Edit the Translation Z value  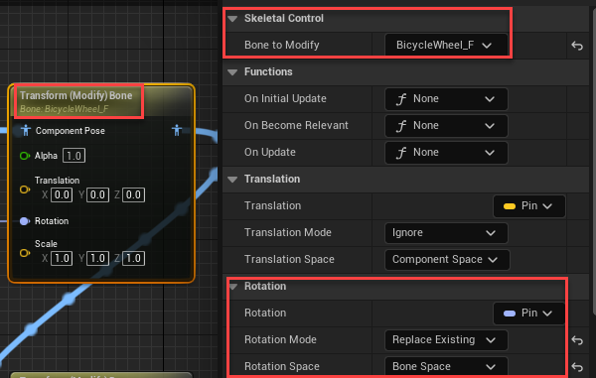pos(133,195)
